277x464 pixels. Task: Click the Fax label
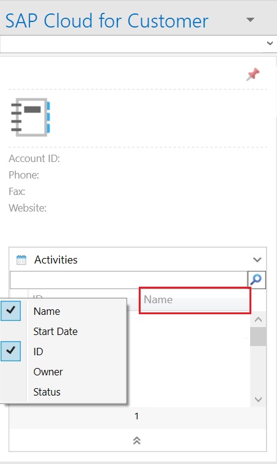[x=17, y=191]
